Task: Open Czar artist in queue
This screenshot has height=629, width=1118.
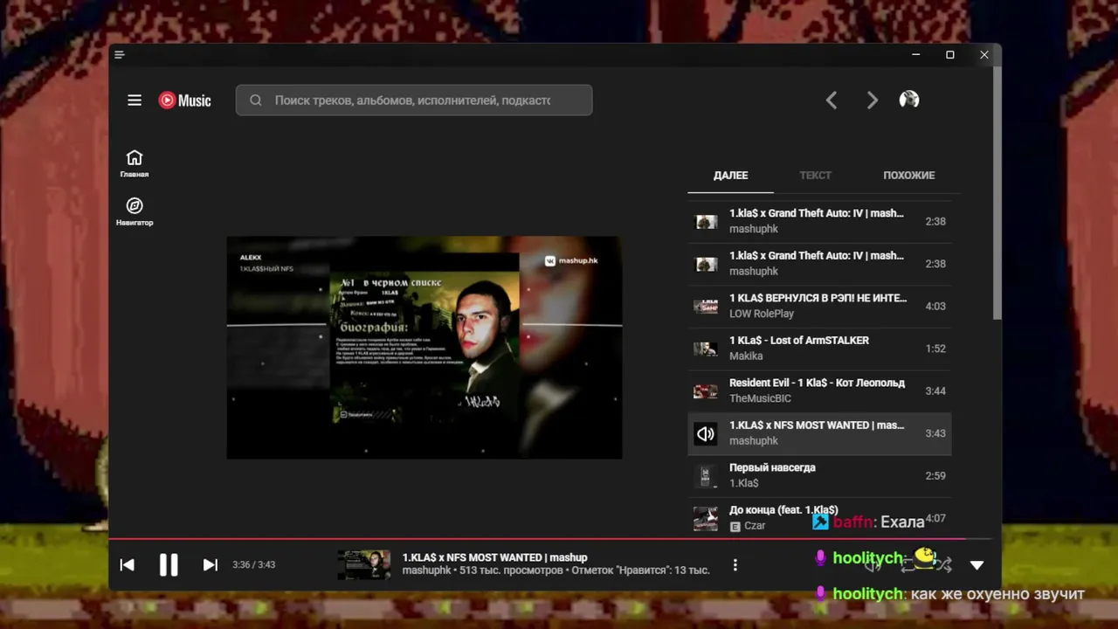Action: click(x=755, y=526)
